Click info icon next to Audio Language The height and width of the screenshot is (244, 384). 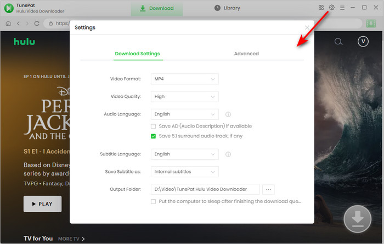228,114
